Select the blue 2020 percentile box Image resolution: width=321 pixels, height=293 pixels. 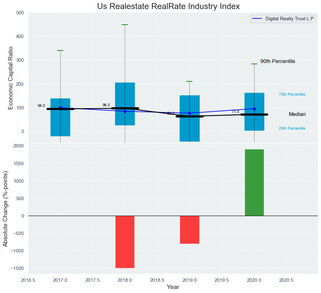[x=254, y=100]
